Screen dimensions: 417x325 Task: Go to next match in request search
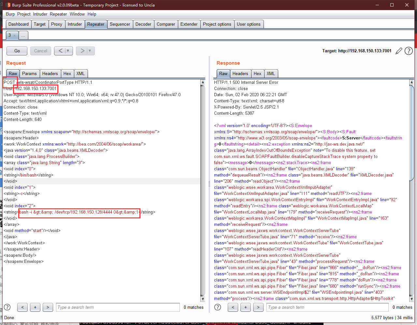click(48, 307)
